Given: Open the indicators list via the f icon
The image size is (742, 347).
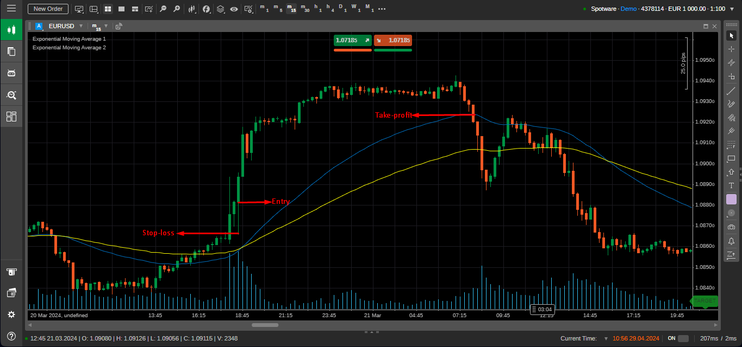Looking at the screenshot, I should tap(206, 9).
